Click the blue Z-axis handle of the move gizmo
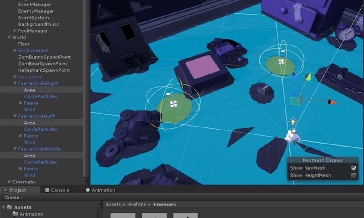This screenshot has height=218, width=364. pos(294,77)
